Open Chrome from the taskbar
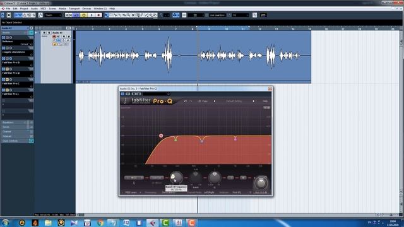This screenshot has width=404, height=227. [100, 223]
